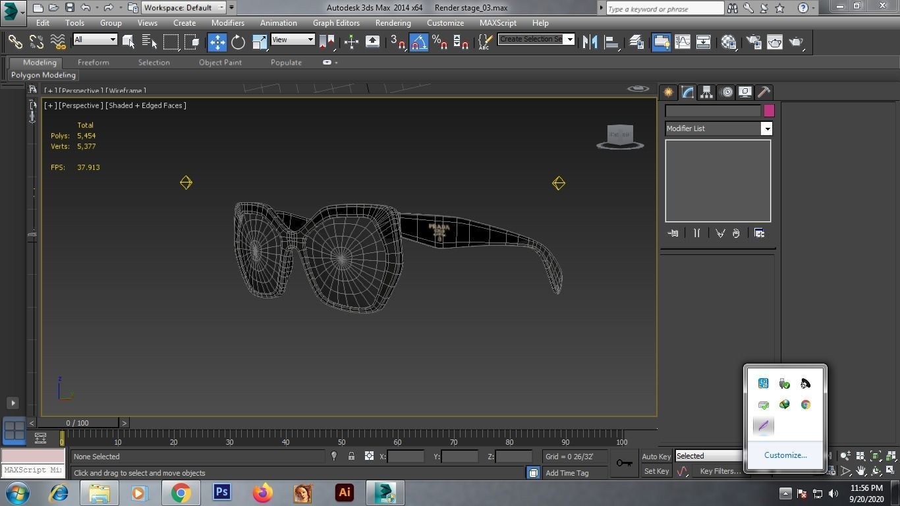Toggle the ribbon (Graphite Modeling Tools) button
Screen dimensions: 900x506
coord(661,42)
